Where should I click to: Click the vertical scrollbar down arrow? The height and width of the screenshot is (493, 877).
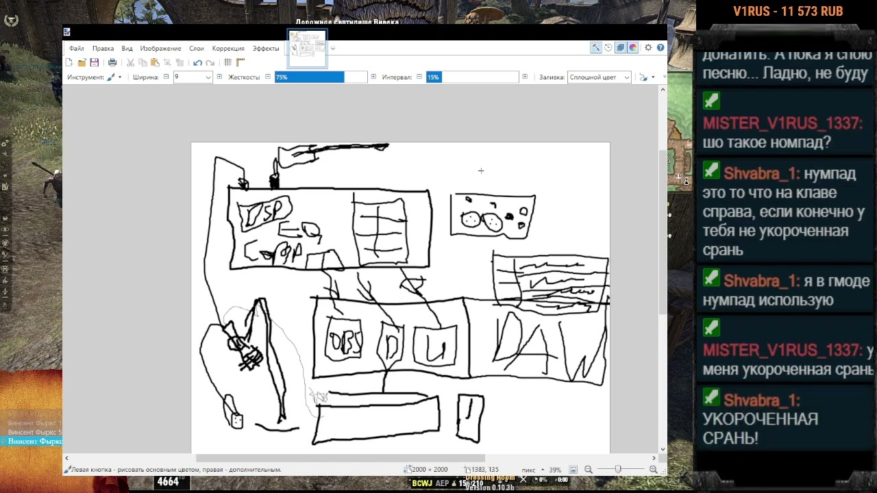tap(663, 448)
